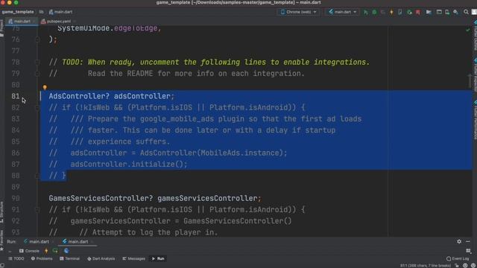Click Hot Reload lightning in Run panel

(x=46, y=251)
